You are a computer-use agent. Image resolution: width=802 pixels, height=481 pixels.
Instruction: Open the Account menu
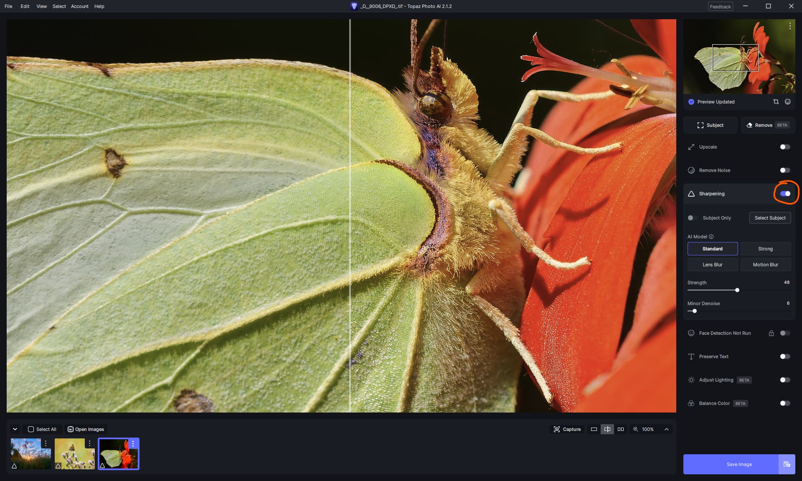(79, 6)
